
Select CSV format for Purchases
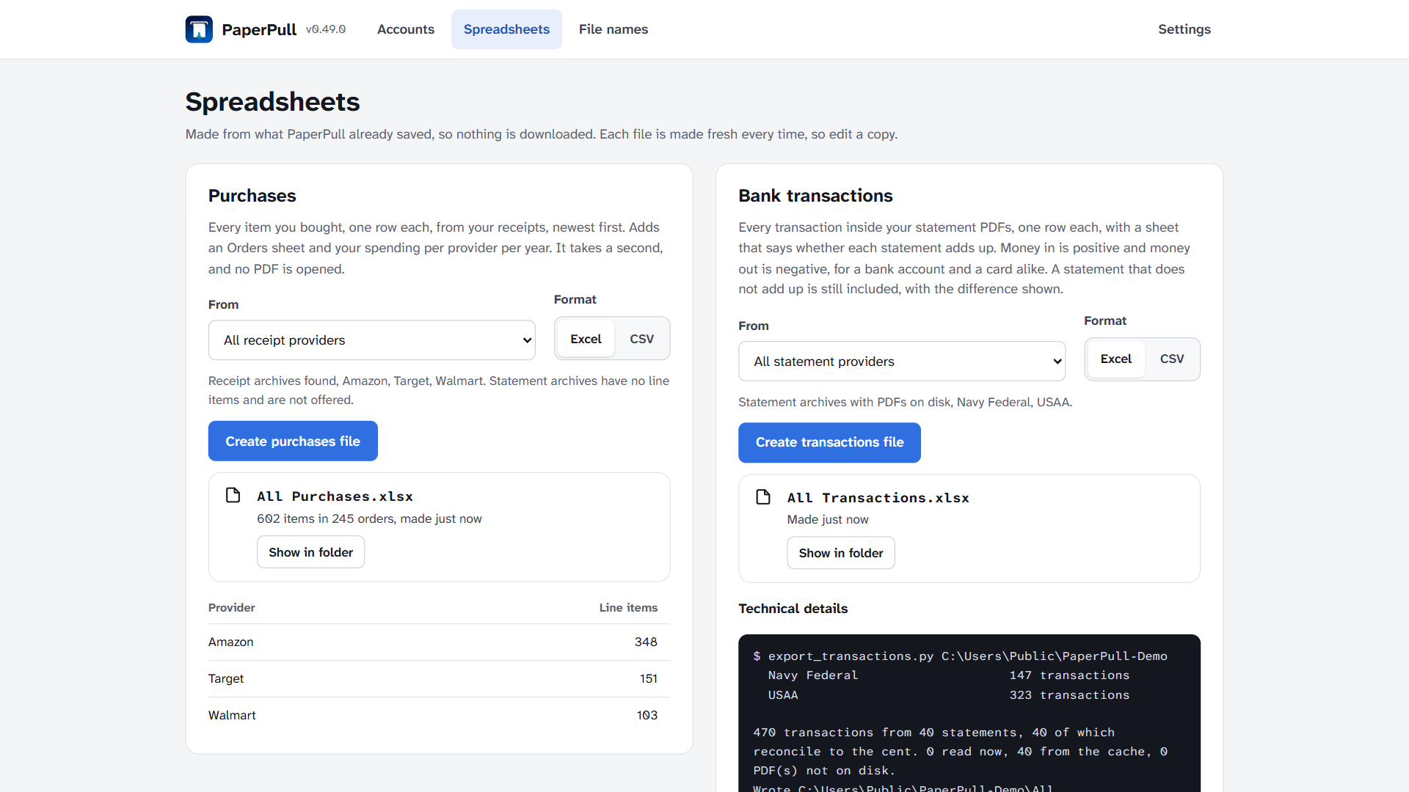[641, 339]
